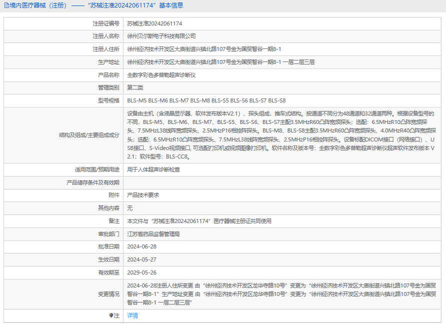Screen dimensions: 446x326
Task: Click the 备注 label
Action: click(114, 221)
